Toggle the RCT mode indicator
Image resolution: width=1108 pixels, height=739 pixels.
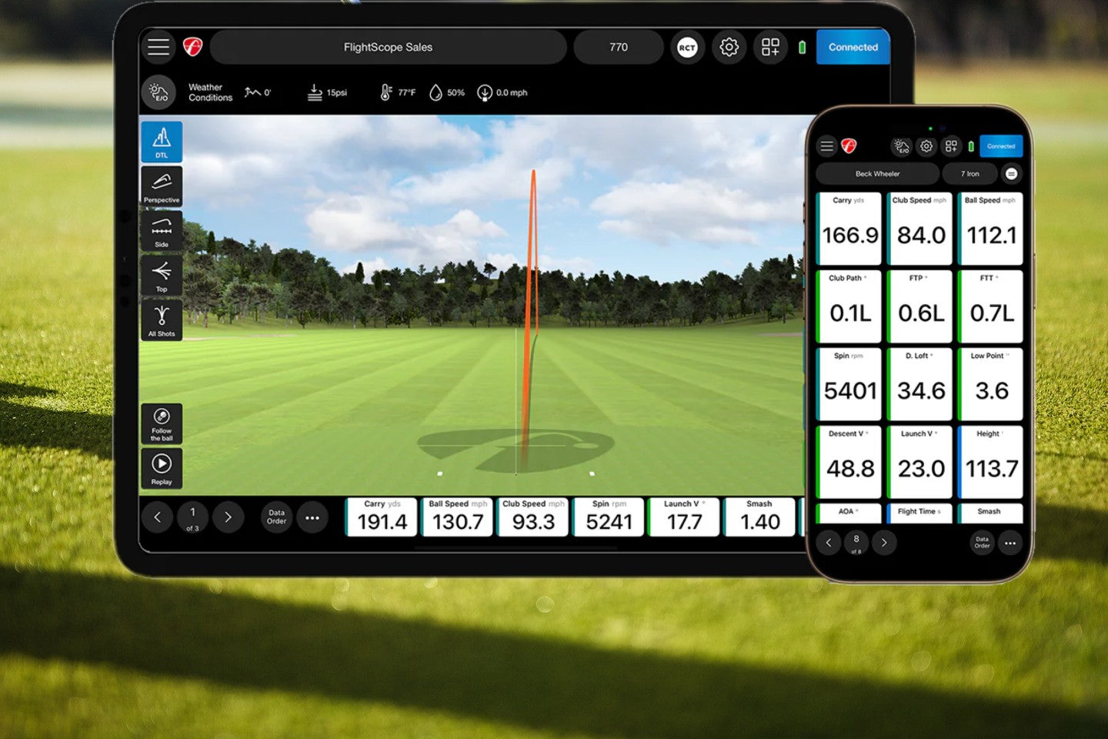687,47
